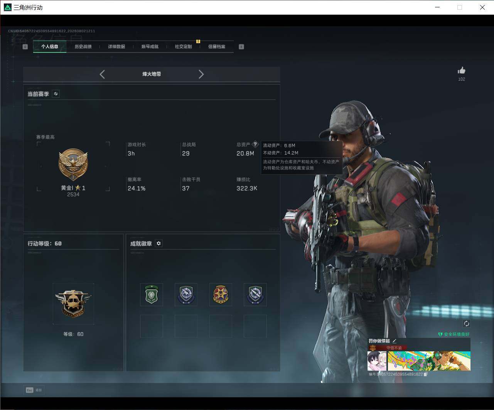Click the refresh character model icon
The width and height of the screenshot is (494, 410).
click(x=466, y=324)
